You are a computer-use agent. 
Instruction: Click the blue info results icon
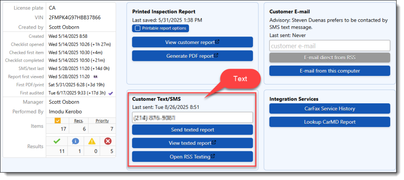(75, 141)
